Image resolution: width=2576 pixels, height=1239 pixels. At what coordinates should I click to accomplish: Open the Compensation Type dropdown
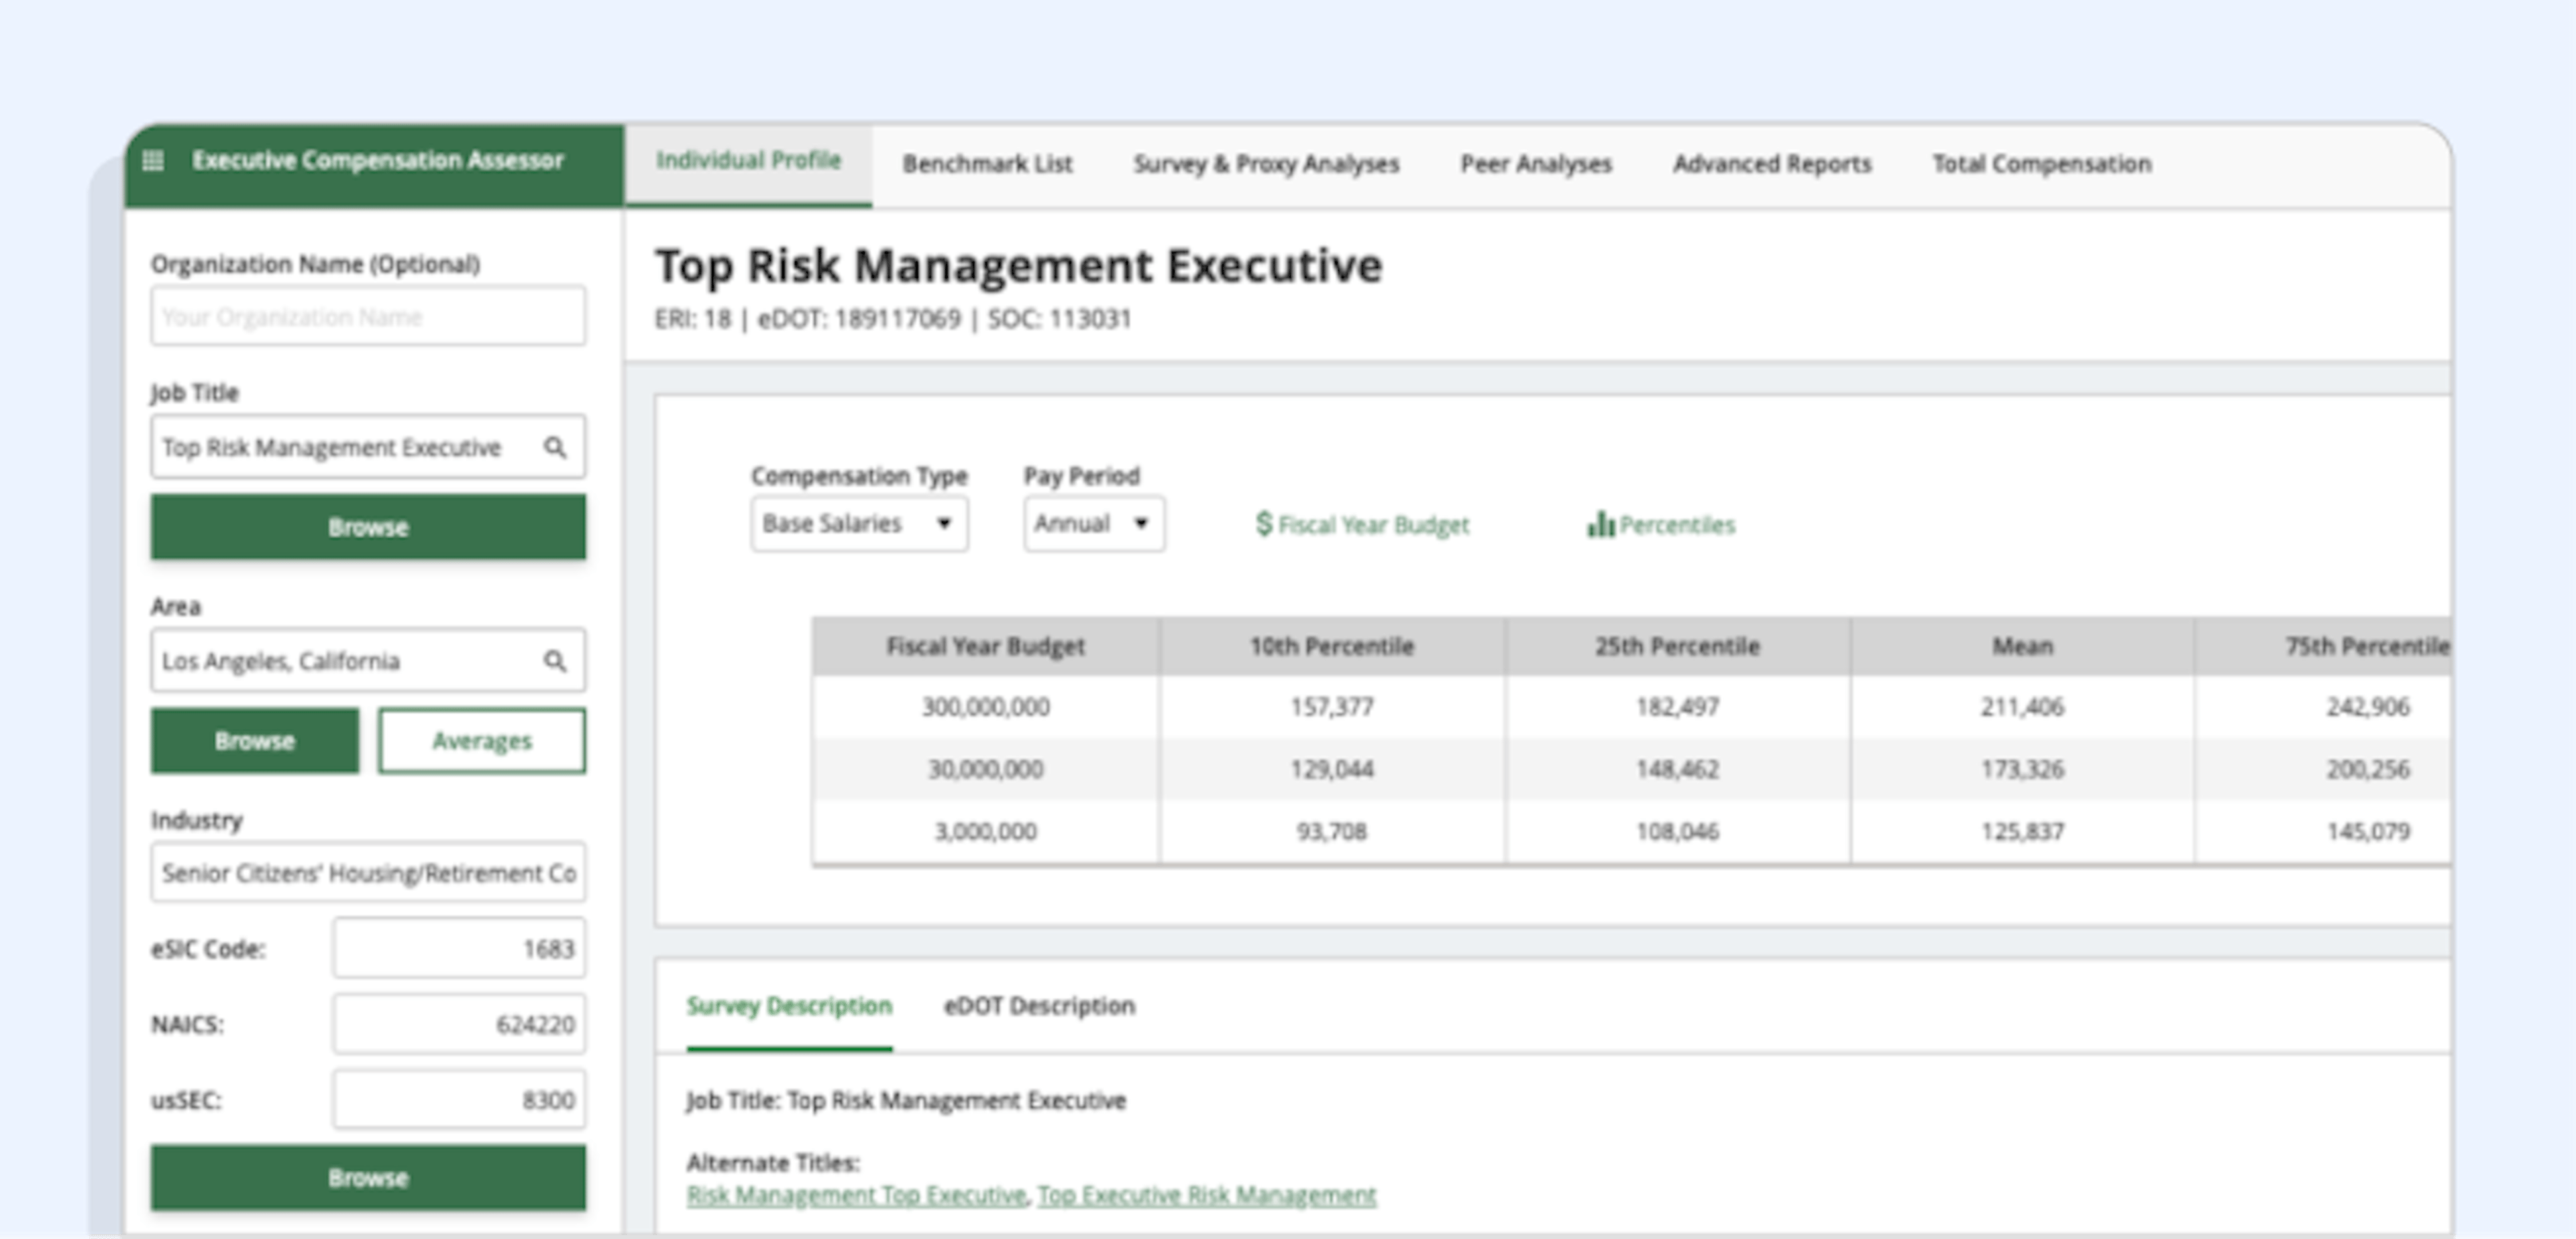(858, 524)
